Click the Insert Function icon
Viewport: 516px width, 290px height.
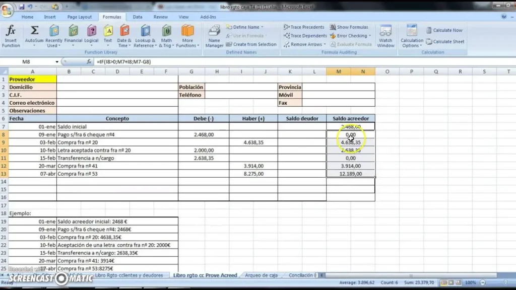point(11,35)
